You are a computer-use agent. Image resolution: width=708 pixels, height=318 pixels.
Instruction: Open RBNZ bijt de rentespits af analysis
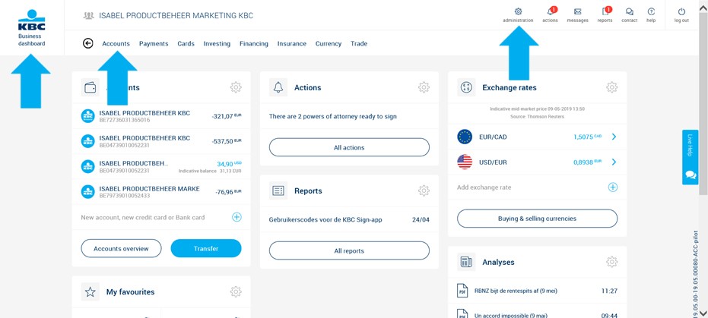538,291
